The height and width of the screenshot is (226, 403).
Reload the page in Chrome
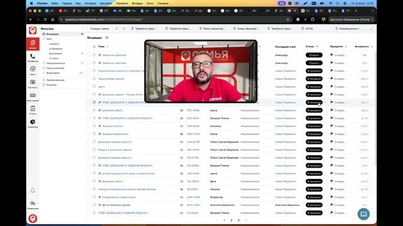pyautogui.click(x=45, y=19)
